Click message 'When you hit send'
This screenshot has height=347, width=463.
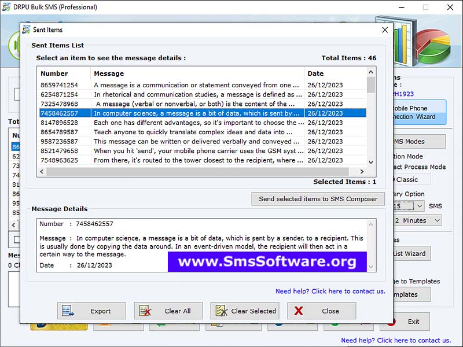(x=199, y=151)
